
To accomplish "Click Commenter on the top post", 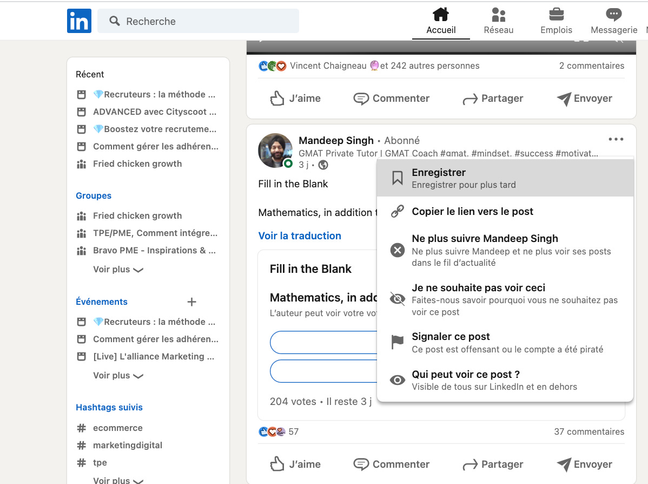I will [392, 99].
